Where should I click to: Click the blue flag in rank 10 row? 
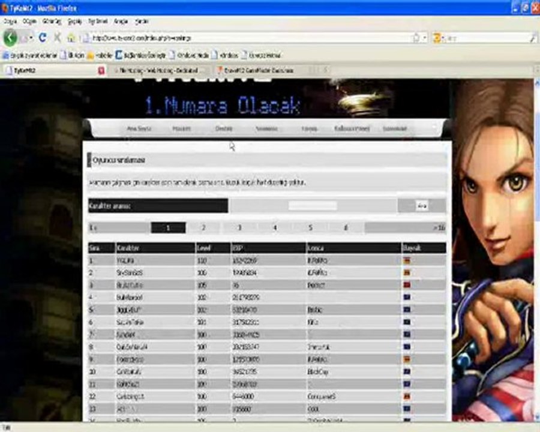click(407, 371)
